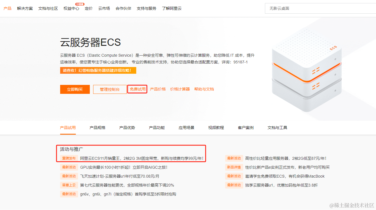This screenshot has width=376, height=210.
Task: Open the 支持与服务 menu item
Action: (147, 8)
